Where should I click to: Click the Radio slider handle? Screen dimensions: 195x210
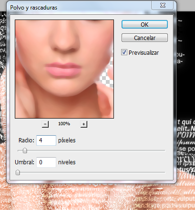pos(25,150)
